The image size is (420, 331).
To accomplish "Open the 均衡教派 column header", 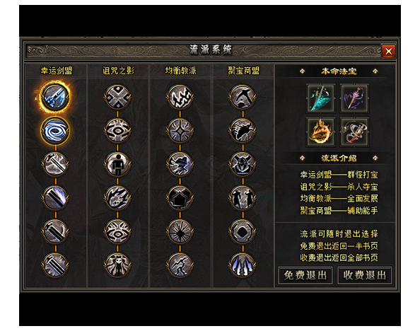I will click(180, 71).
